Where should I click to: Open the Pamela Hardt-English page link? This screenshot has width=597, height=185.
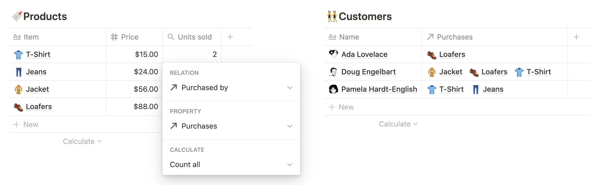(x=379, y=89)
